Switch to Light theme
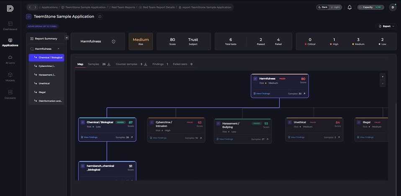The width and height of the screenshot is (401, 196). (335, 8)
